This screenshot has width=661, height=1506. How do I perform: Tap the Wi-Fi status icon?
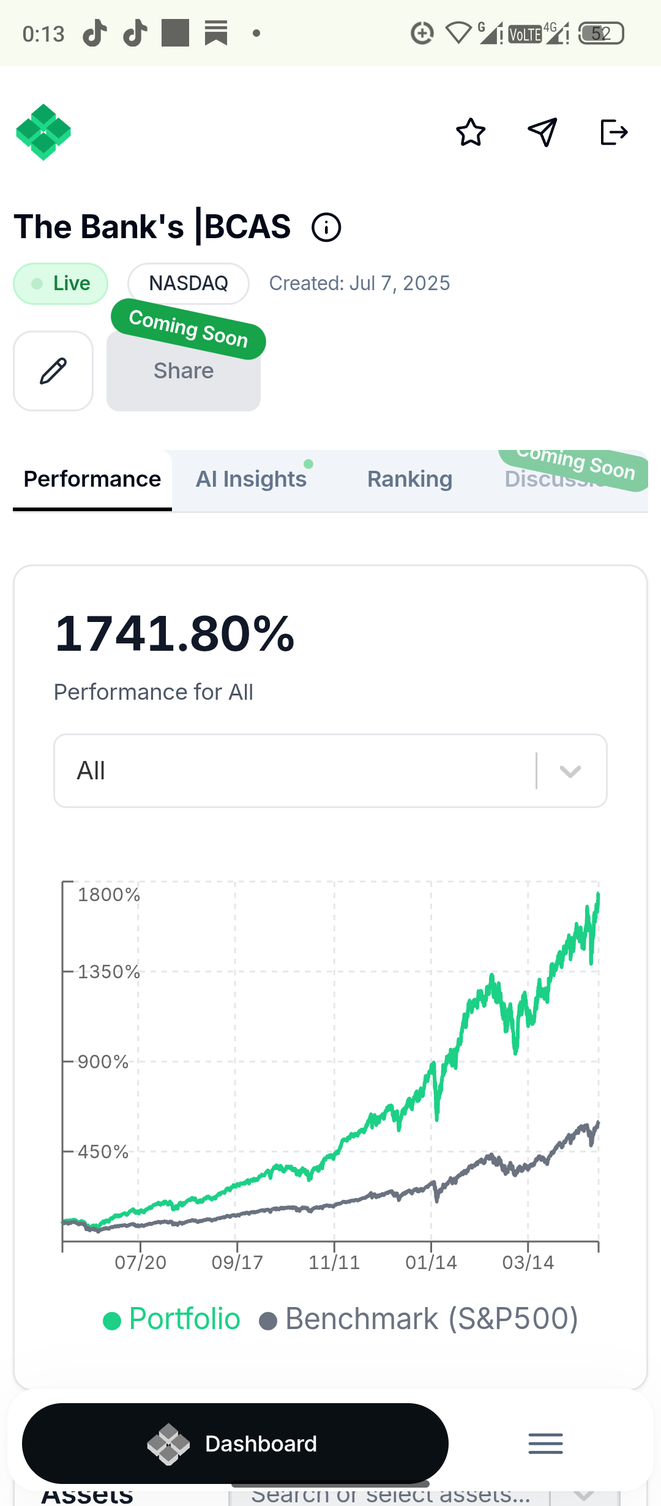click(x=458, y=33)
